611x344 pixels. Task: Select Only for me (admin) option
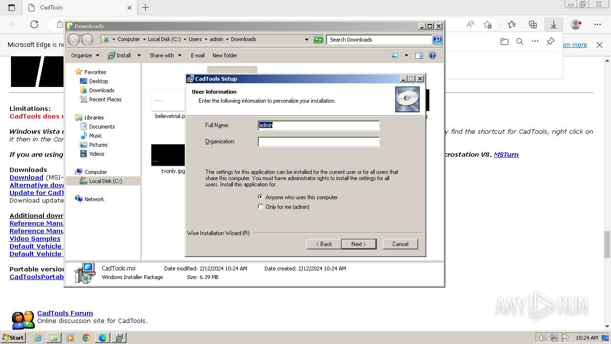pos(284,207)
